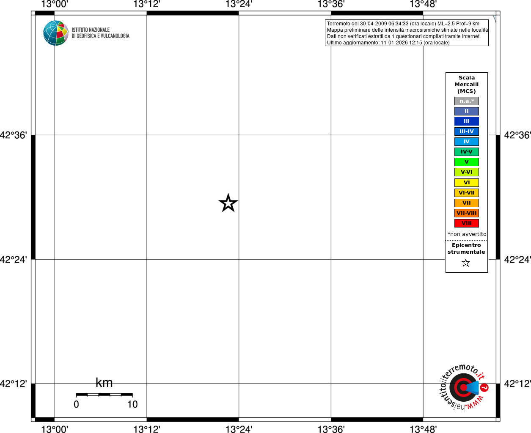
Task: Click the scale bar 0 label
Action: [76, 404]
